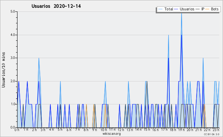Click the 2.0 y-axis value
The height and width of the screenshot is (137, 223).
(13, 81)
